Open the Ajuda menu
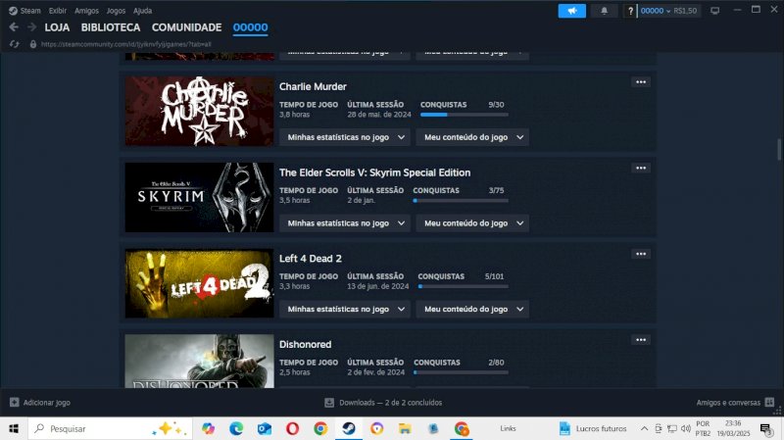784x440 pixels. pos(142,11)
